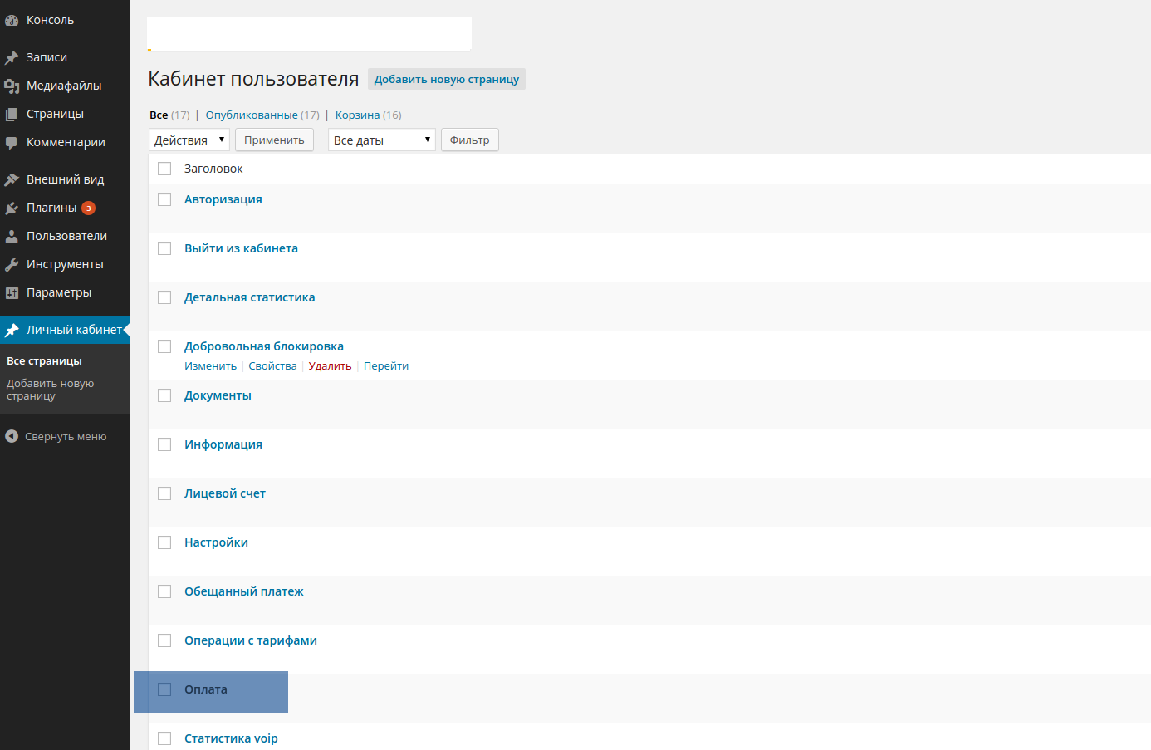Screen dimensions: 1151x750
Task: Click the Записи pushpin icon
Action: click(12, 58)
